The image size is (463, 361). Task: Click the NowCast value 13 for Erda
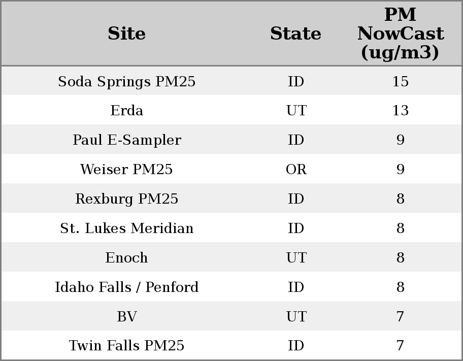coord(400,111)
